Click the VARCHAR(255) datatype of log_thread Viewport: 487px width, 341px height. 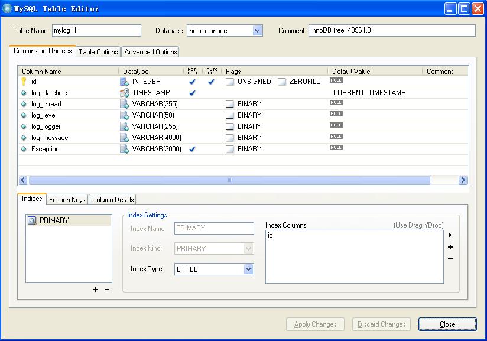(x=155, y=104)
